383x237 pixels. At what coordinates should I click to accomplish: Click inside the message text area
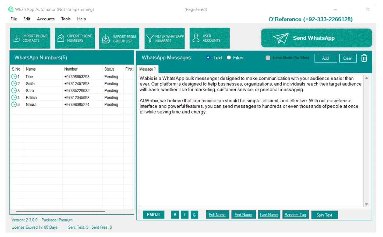[251, 141]
